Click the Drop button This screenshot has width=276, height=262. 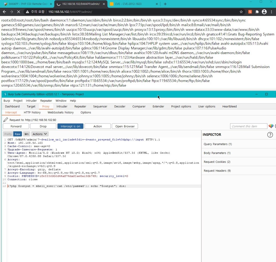pyautogui.click(x=43, y=126)
